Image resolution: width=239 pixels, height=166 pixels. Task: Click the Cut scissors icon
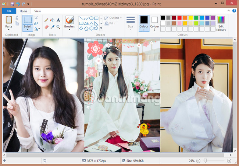click(17, 18)
